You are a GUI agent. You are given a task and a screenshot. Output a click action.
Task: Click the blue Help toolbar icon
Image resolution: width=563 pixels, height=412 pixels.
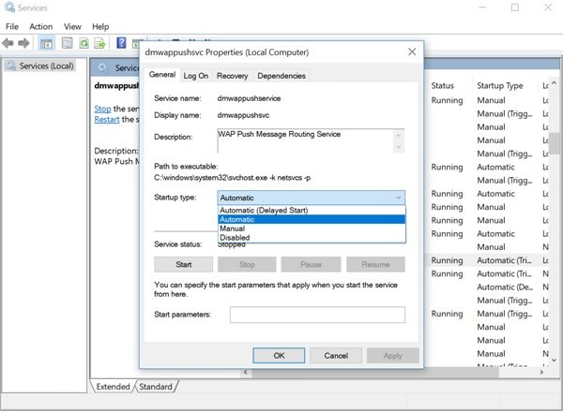coord(122,43)
